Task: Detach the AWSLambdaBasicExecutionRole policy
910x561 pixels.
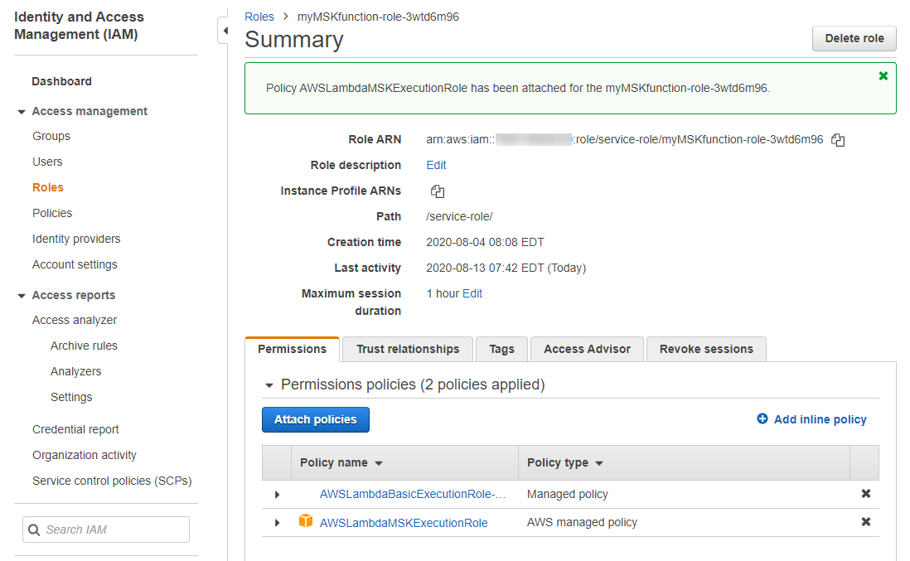Action: click(865, 494)
